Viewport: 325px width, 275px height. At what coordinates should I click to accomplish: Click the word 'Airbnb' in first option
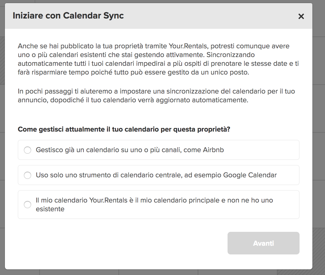[213, 150]
